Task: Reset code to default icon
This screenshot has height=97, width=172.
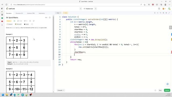Action: tap(160, 13)
